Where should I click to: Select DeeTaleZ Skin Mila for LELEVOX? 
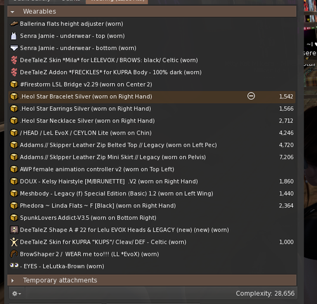click(x=152, y=60)
